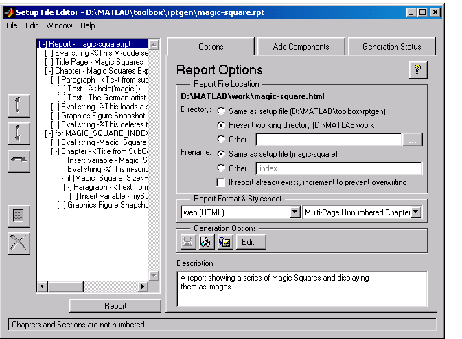The height and width of the screenshot is (339, 462).
Task: Open the Edit menu
Action: click(32, 25)
